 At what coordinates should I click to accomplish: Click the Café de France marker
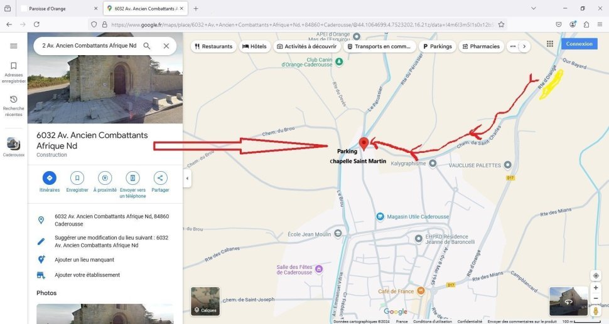[x=421, y=291]
